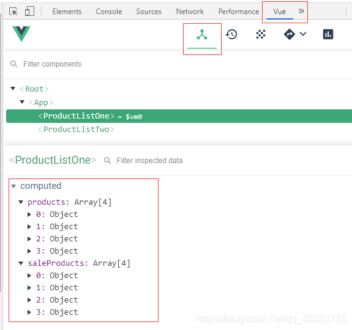Expand object 0 under saleProducts
Screen dimensions: 352x330
click(29, 276)
